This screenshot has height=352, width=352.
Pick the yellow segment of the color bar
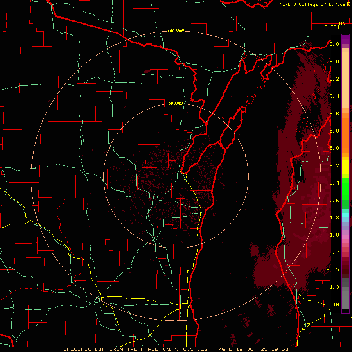click(345, 167)
